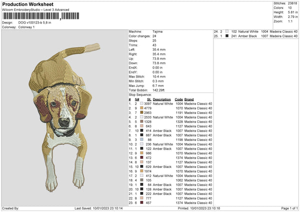Pick the light blue swatch in stop 9
The image size is (300, 212).
pos(142,139)
